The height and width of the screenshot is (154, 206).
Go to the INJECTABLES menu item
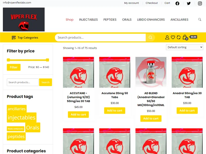88,20
